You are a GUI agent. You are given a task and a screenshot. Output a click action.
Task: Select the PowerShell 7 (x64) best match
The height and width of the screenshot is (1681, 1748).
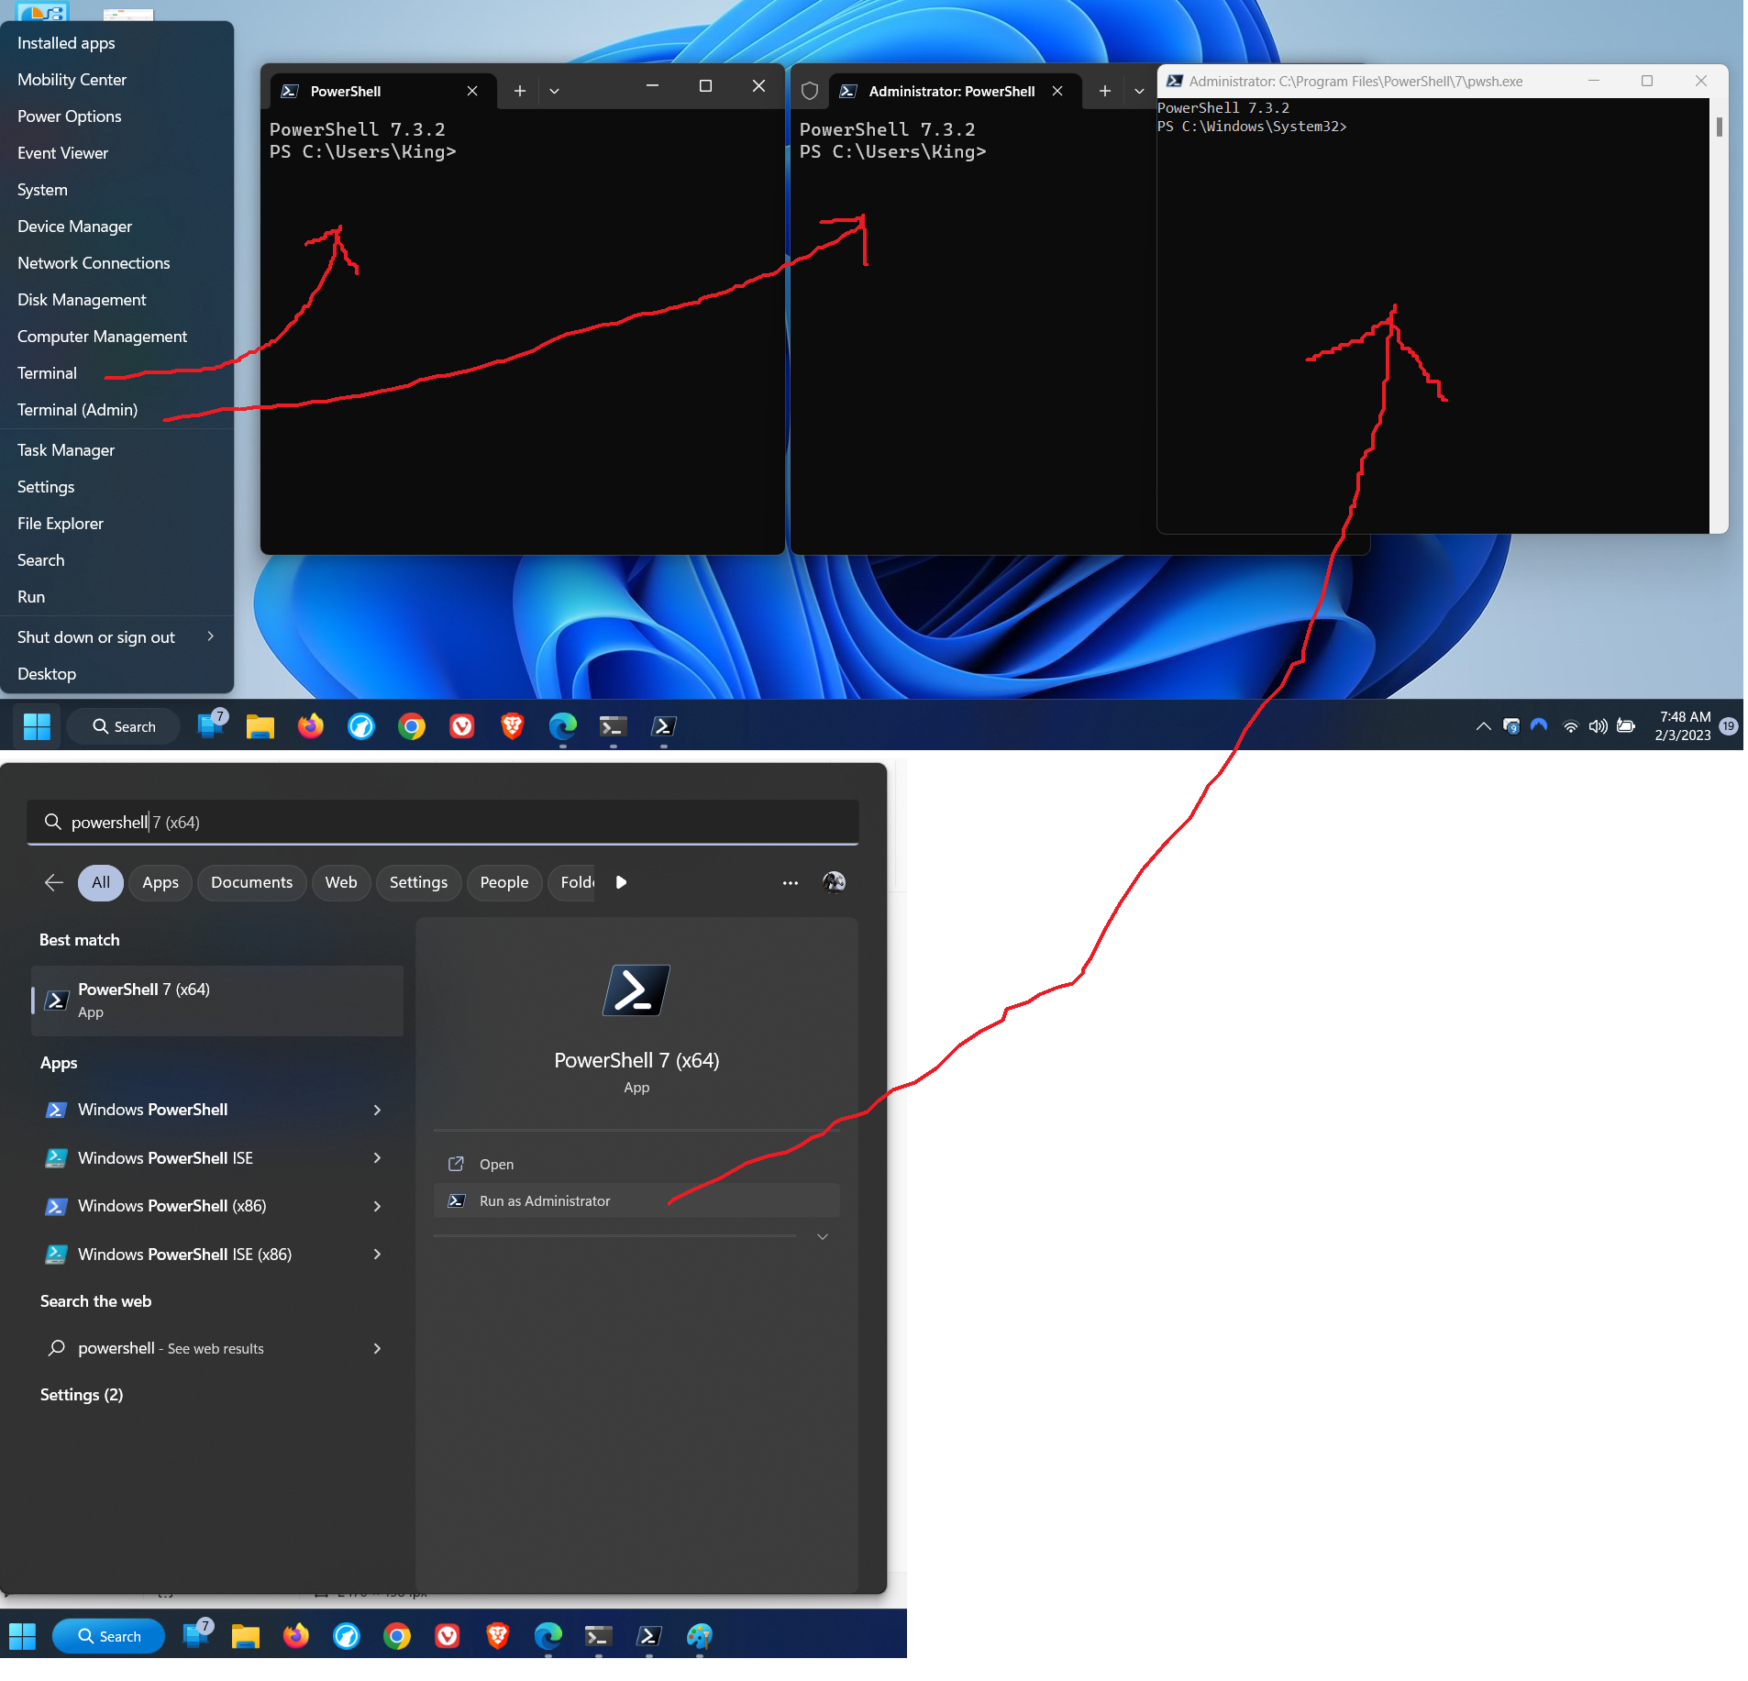click(217, 1001)
